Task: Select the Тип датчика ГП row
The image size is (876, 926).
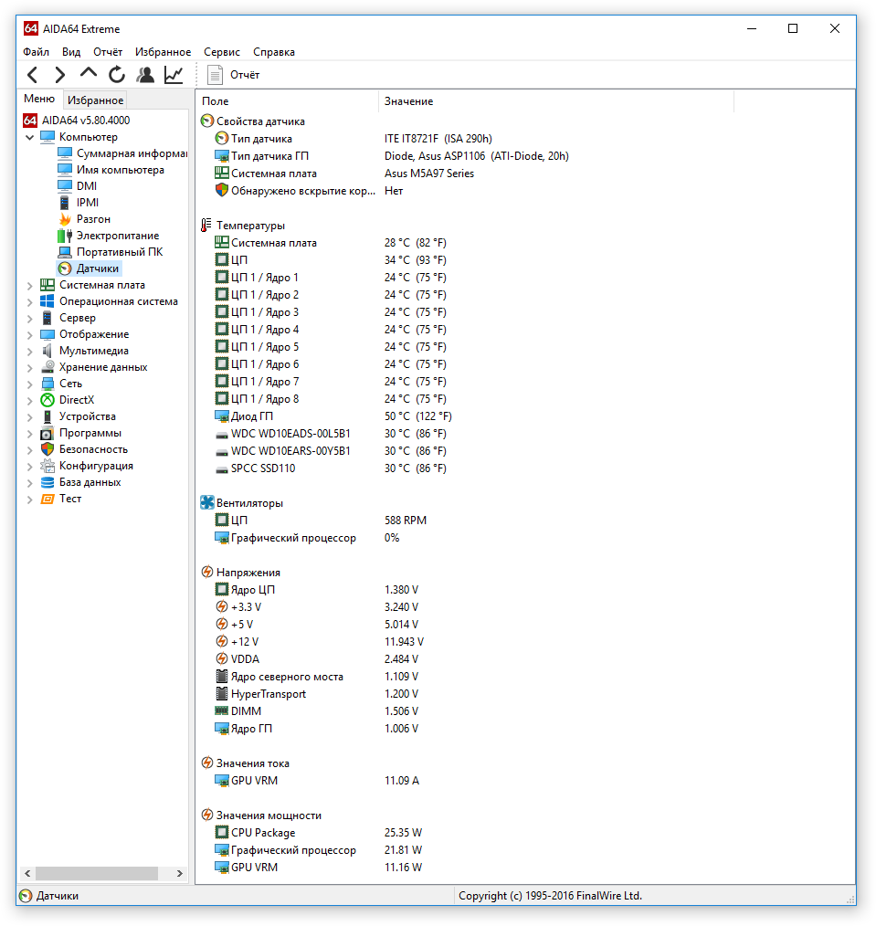Action: point(392,156)
